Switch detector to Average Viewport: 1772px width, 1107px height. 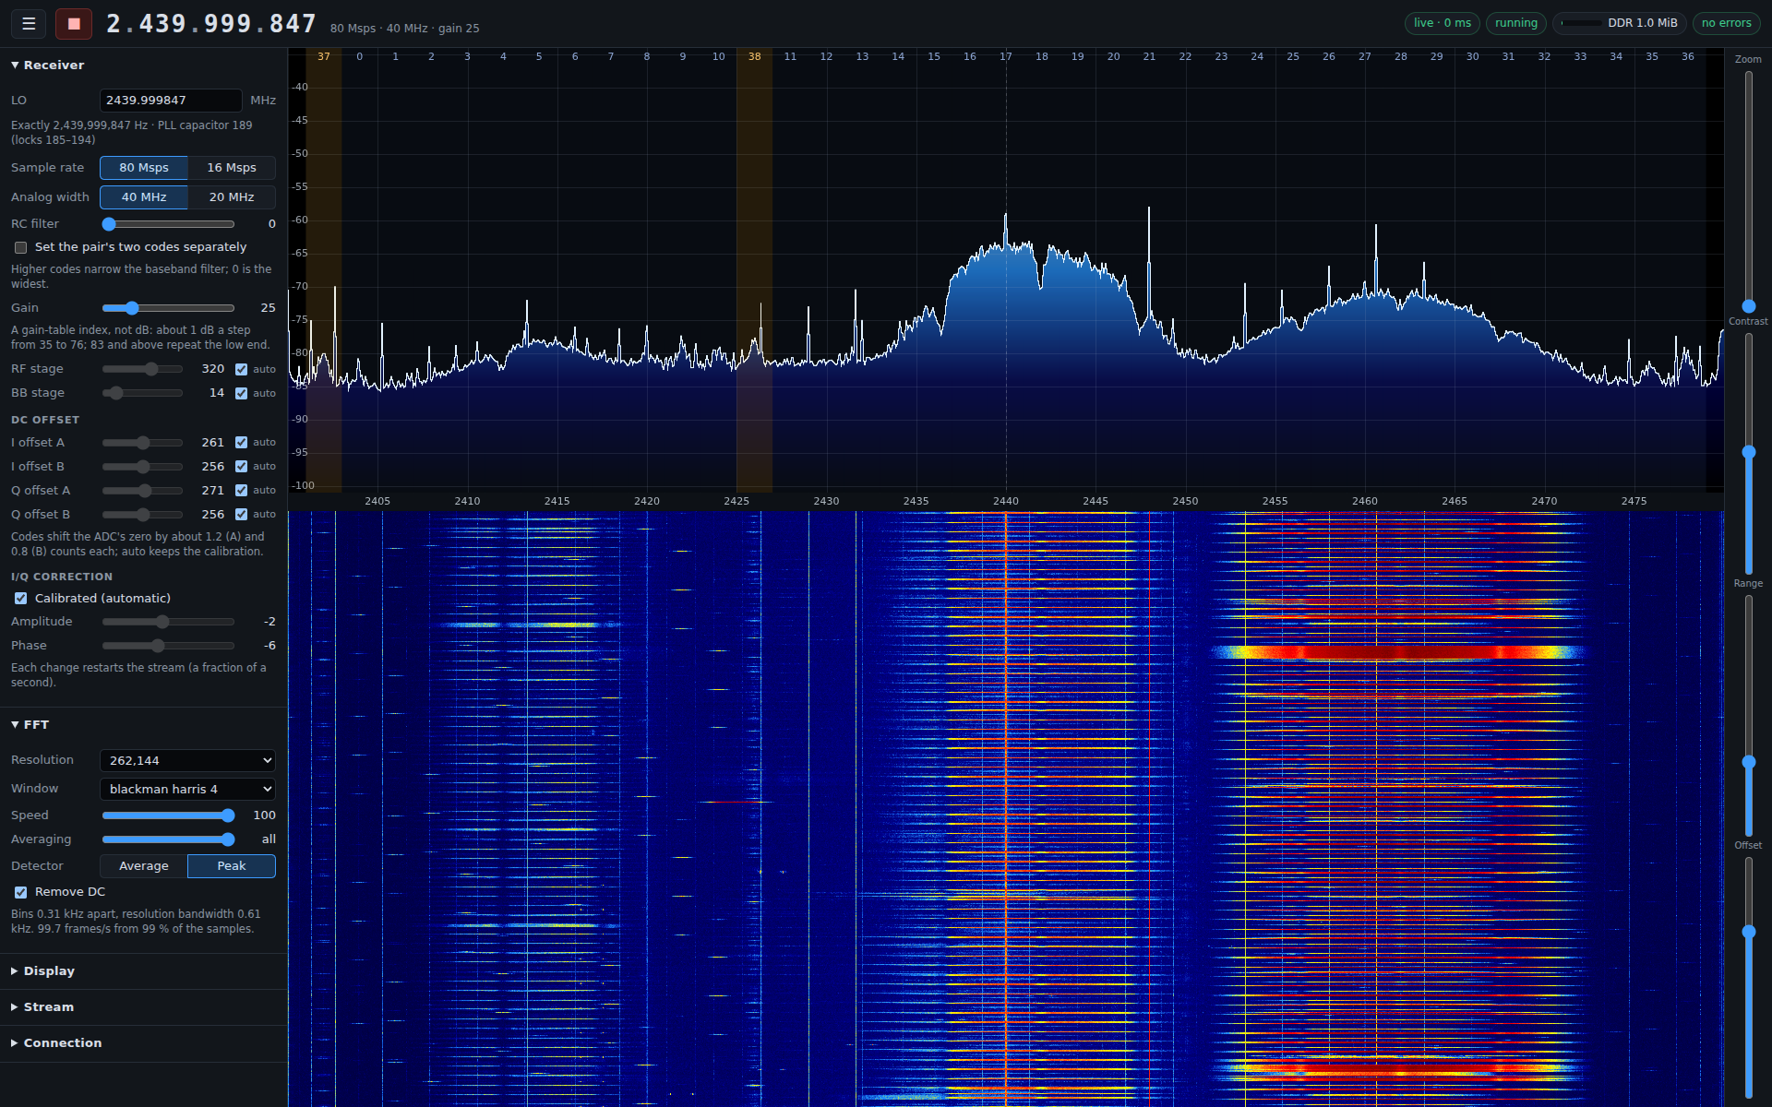(x=144, y=865)
